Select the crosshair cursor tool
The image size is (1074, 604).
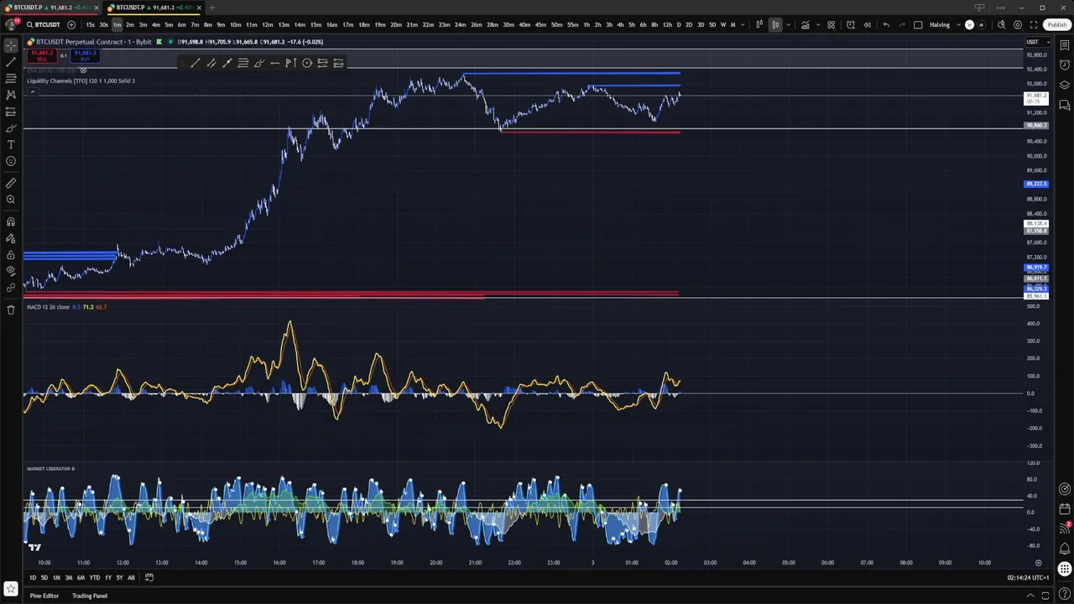11,46
